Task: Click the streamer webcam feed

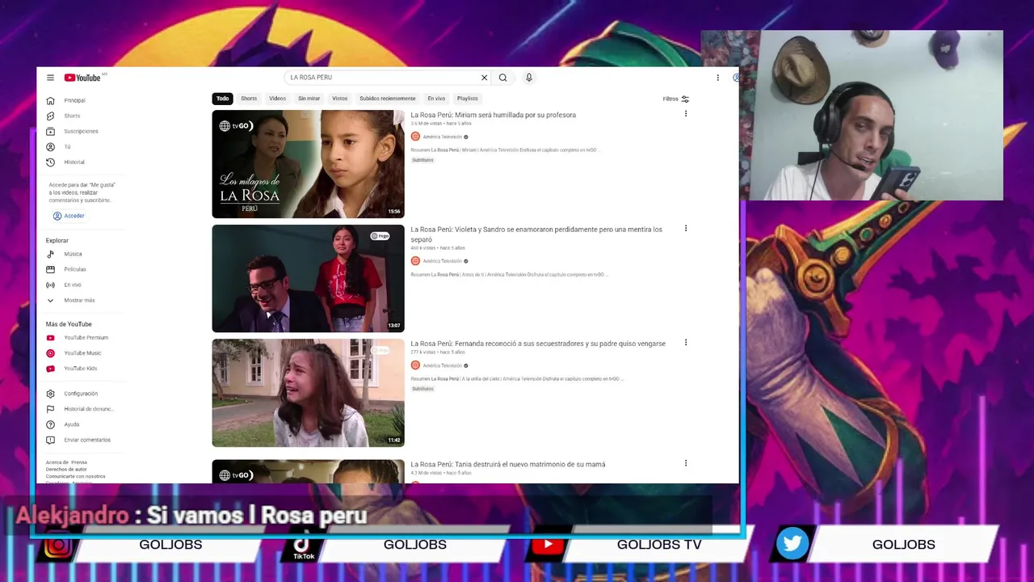Action: [x=852, y=116]
